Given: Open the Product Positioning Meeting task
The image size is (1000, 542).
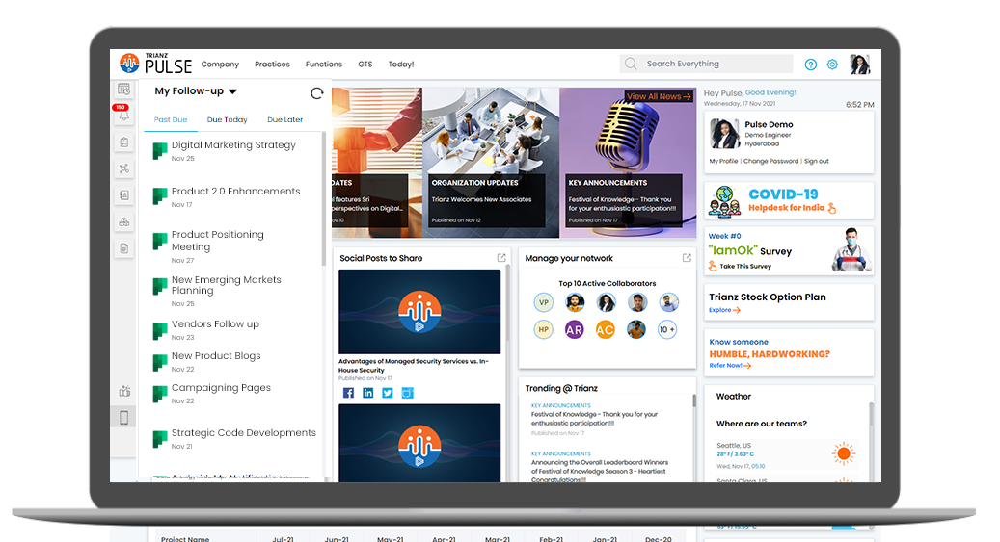Looking at the screenshot, I should tap(218, 240).
